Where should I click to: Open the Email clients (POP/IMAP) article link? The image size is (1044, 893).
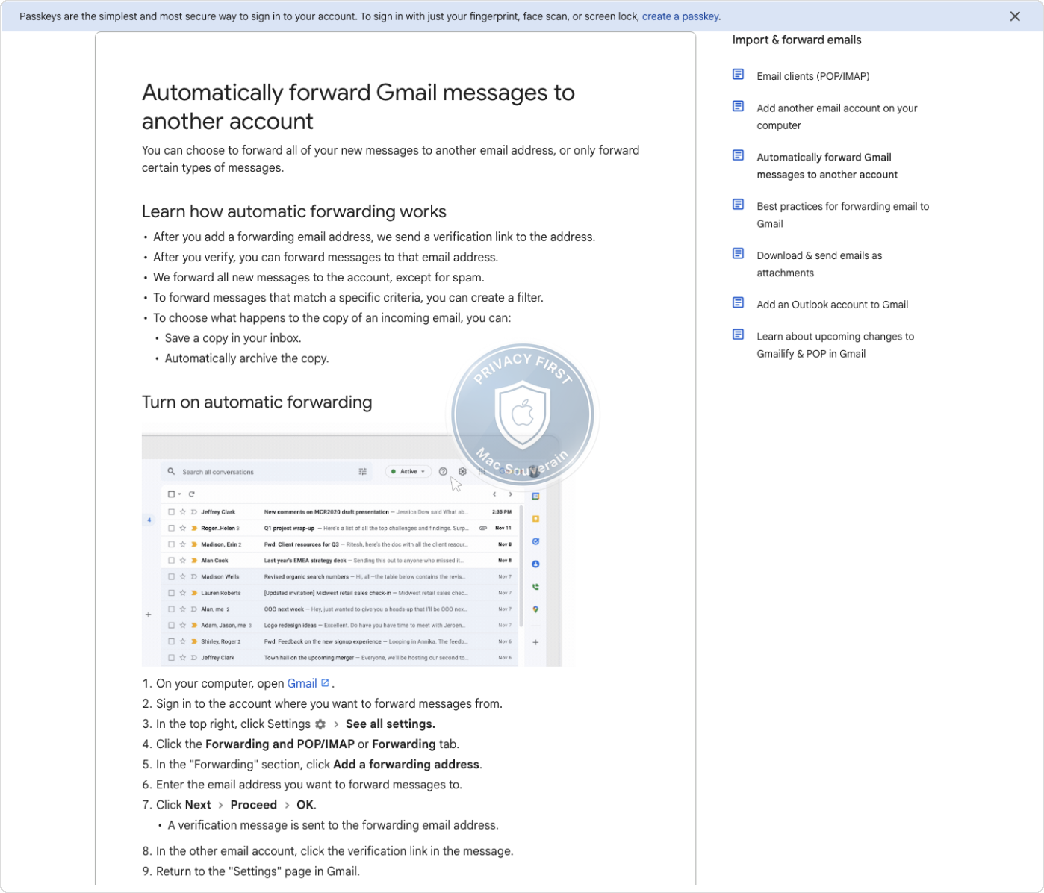(812, 76)
